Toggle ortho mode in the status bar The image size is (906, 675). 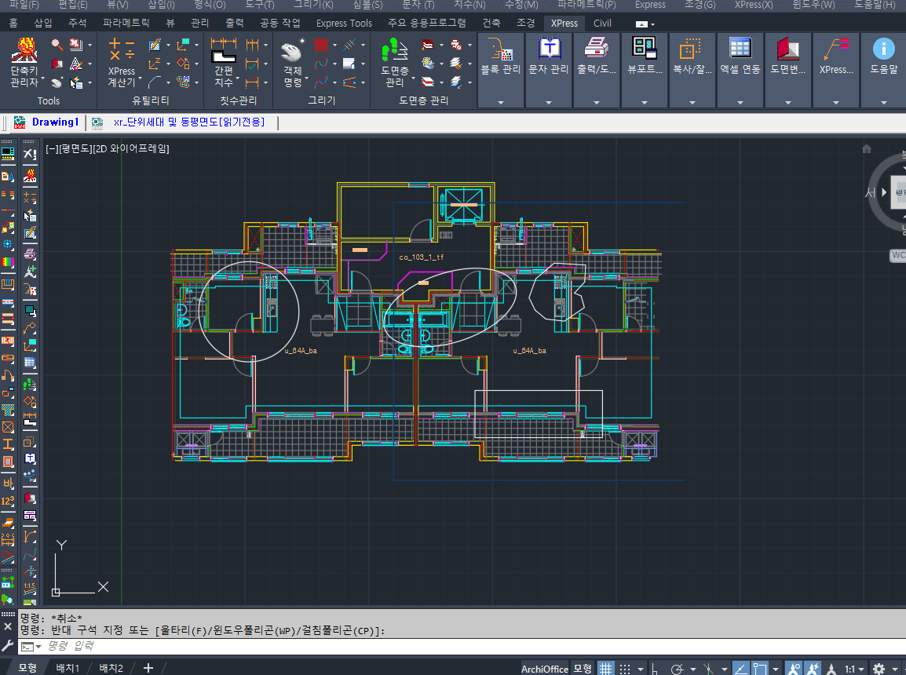[x=656, y=669]
